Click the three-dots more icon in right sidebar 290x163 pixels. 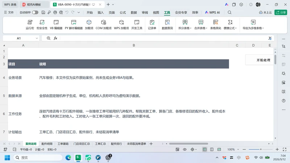point(283,110)
